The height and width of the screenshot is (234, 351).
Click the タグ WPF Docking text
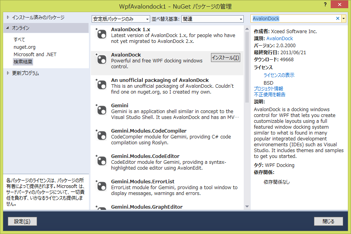pyautogui.click(x=274, y=165)
